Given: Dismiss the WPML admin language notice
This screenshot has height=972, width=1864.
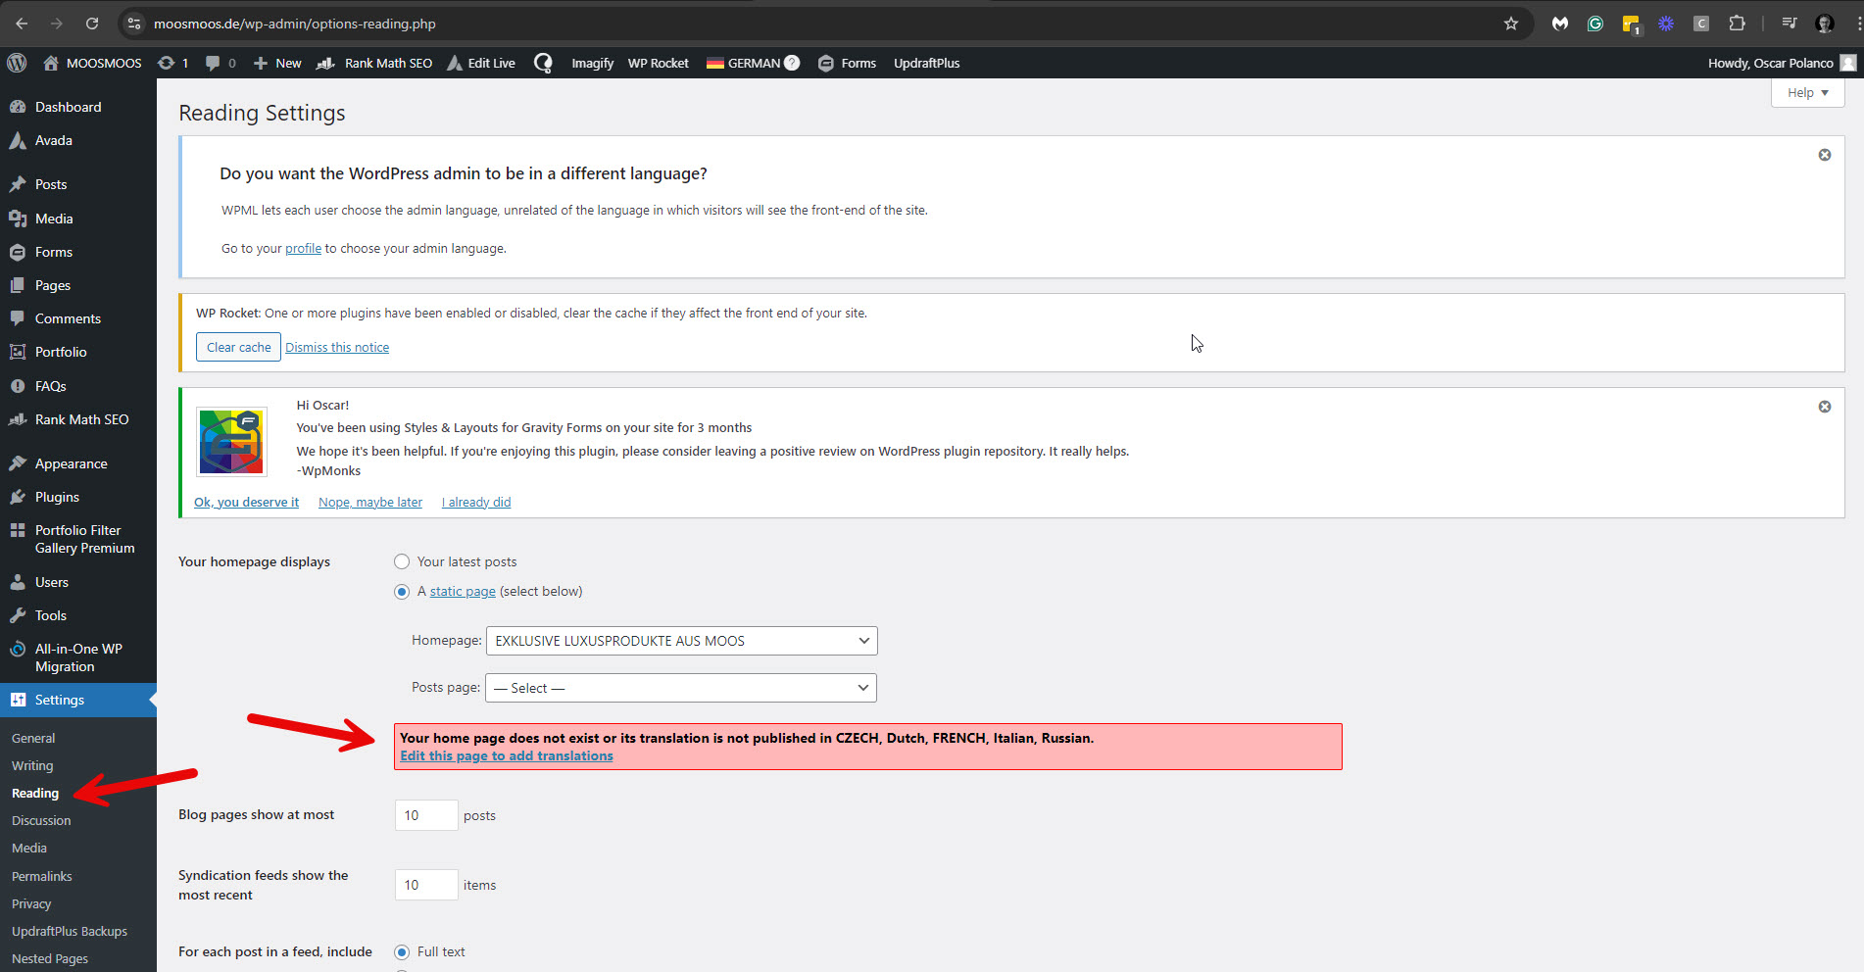Looking at the screenshot, I should coord(1824,155).
